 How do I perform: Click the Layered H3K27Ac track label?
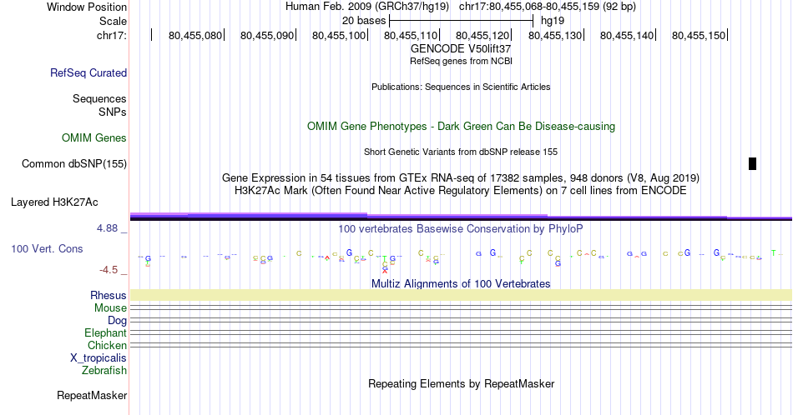point(54,202)
